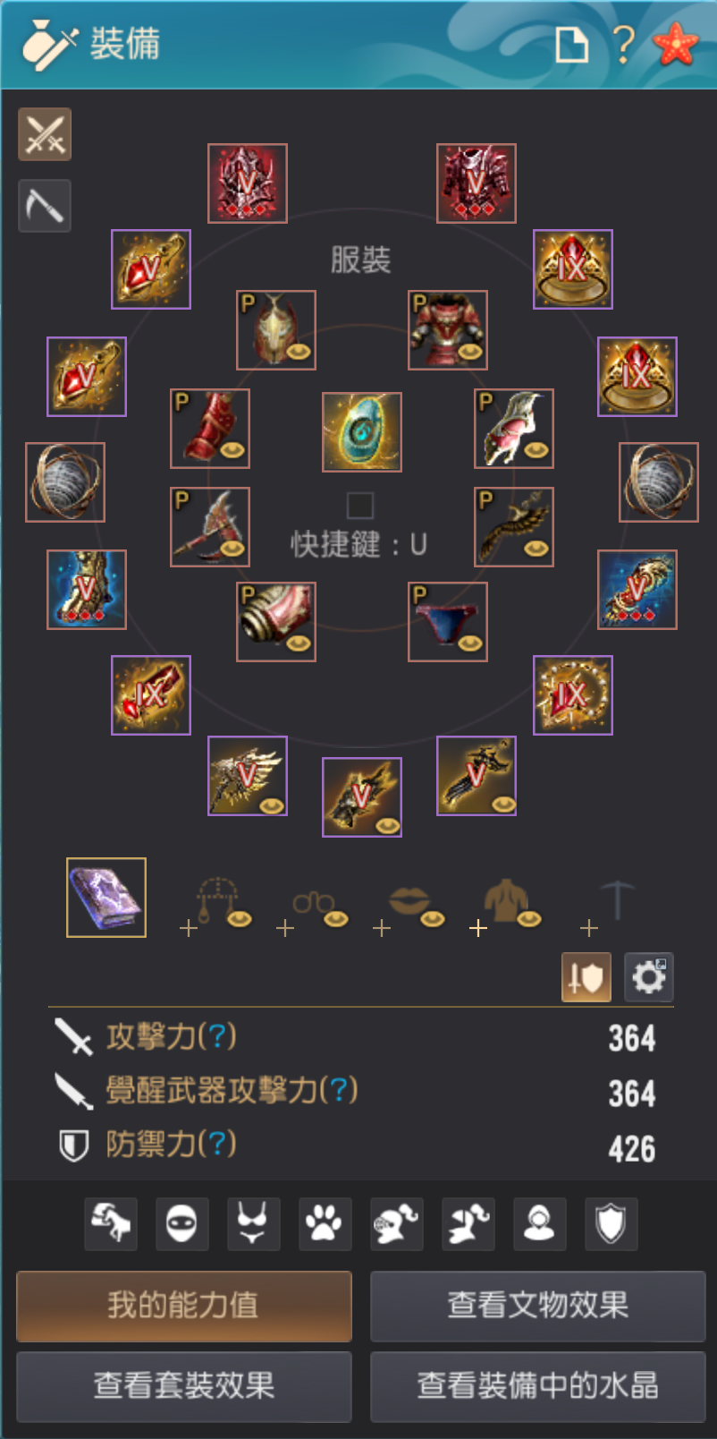
Task: Open the question mark help icon
Action: (624, 43)
